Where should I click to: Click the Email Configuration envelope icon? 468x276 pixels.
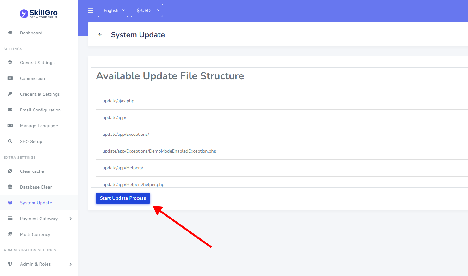[x=10, y=110]
